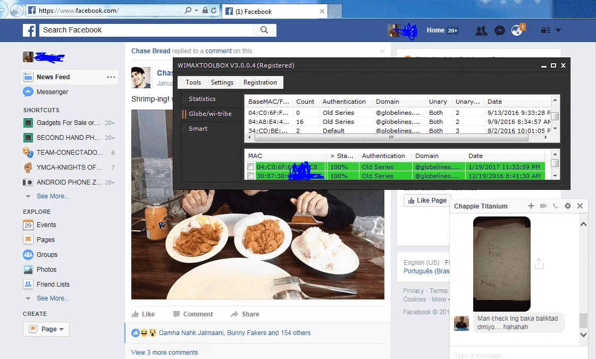Share the Shrimp-ing post
The height and width of the screenshot is (359, 596).
click(x=245, y=314)
